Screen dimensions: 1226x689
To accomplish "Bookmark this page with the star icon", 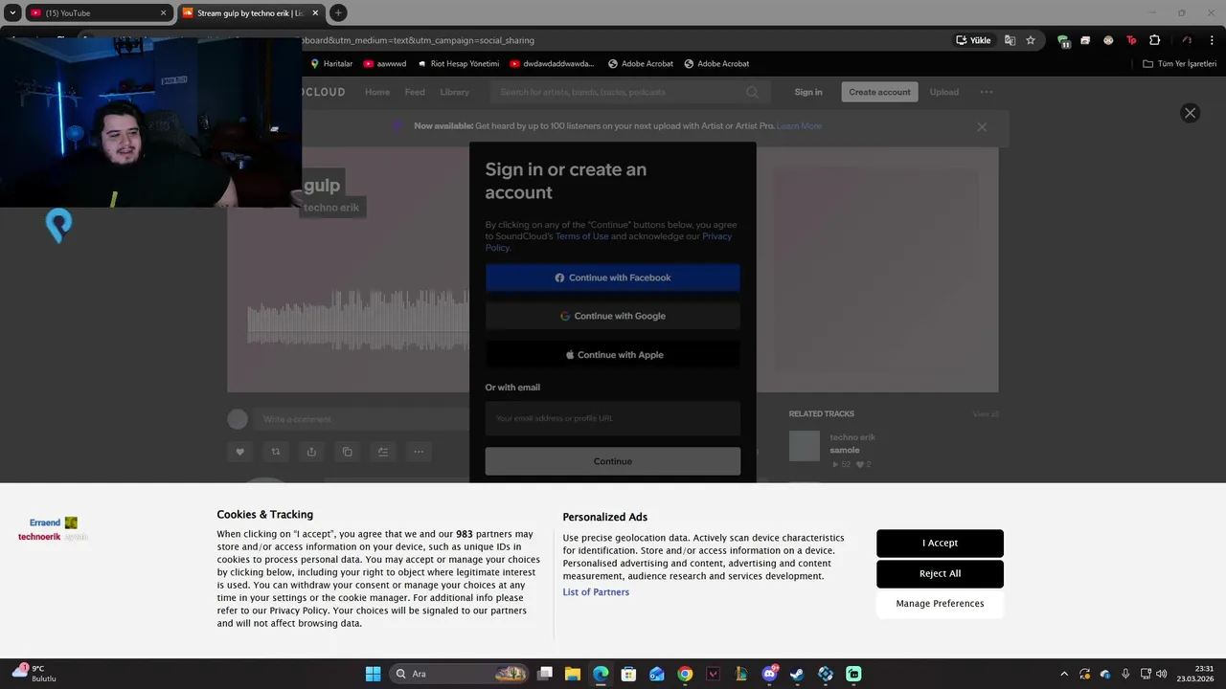I will click(x=1031, y=40).
